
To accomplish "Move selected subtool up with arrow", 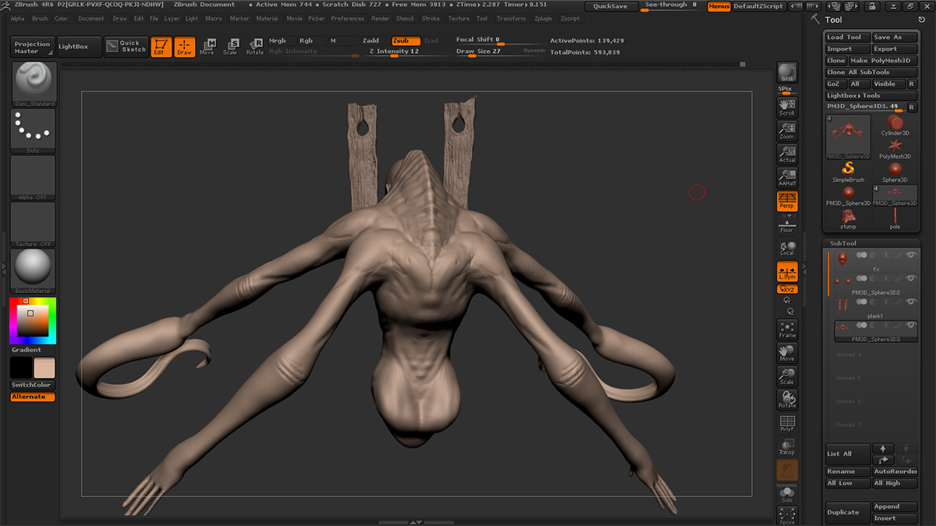I will [883, 449].
